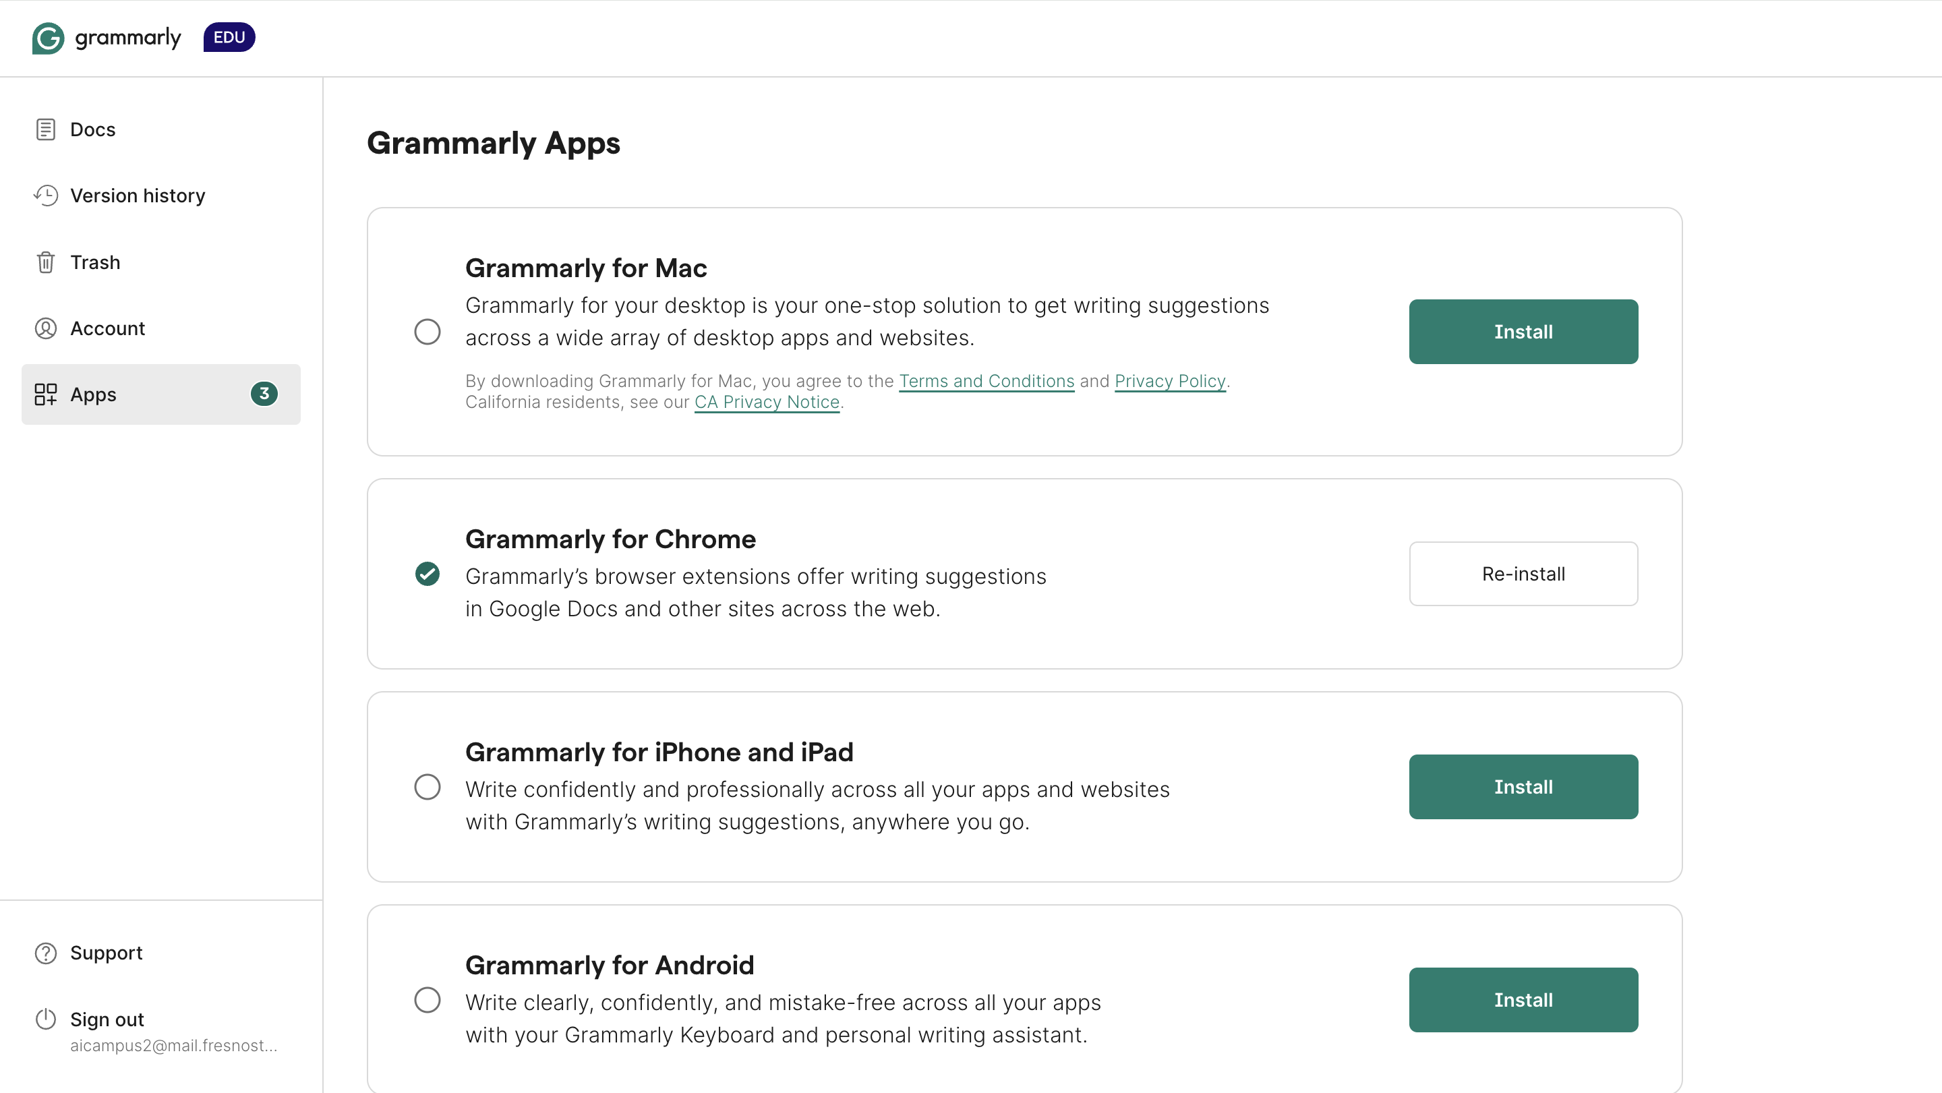Click the Trash can icon
This screenshot has height=1093, width=1942.
pos(45,262)
